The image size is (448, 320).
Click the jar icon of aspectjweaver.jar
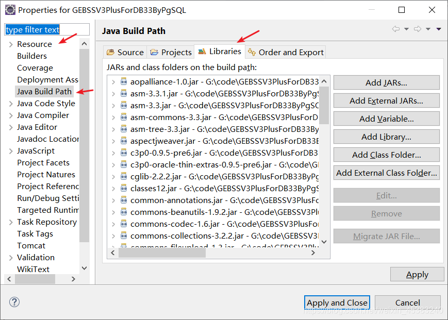coord(124,141)
